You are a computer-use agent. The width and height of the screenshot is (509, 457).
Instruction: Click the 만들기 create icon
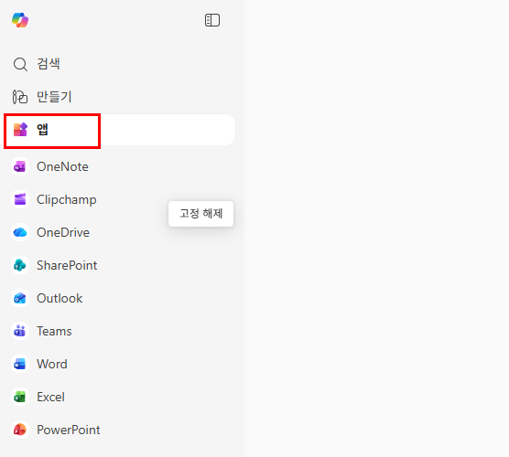click(20, 97)
